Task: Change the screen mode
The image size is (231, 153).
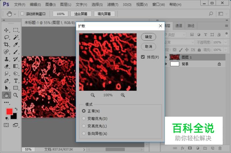Action: coord(15,125)
